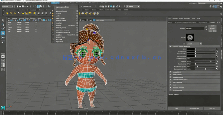Toggle the highlighted Attribute Editor icon at top right
The image size is (223, 115).
[216, 7]
